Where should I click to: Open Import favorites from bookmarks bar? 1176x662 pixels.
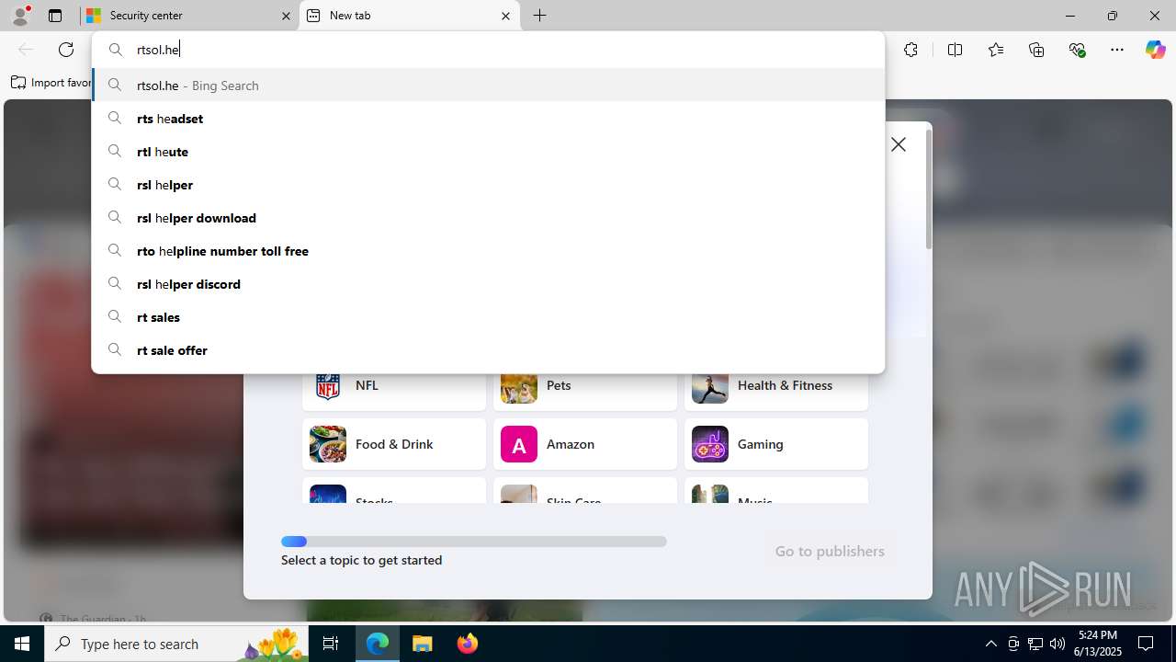point(51,83)
